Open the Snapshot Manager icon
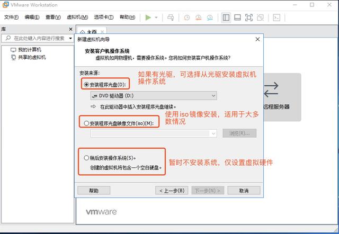 pyautogui.click(x=210, y=17)
